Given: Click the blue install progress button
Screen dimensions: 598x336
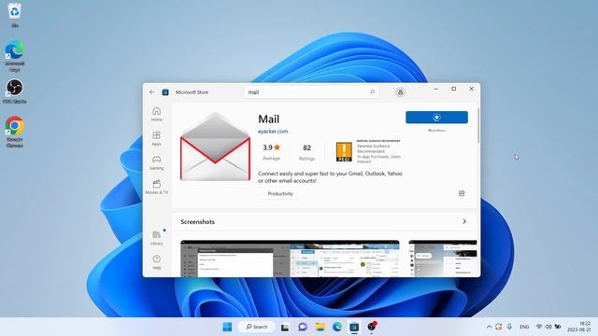Looking at the screenshot, I should coord(436,118).
